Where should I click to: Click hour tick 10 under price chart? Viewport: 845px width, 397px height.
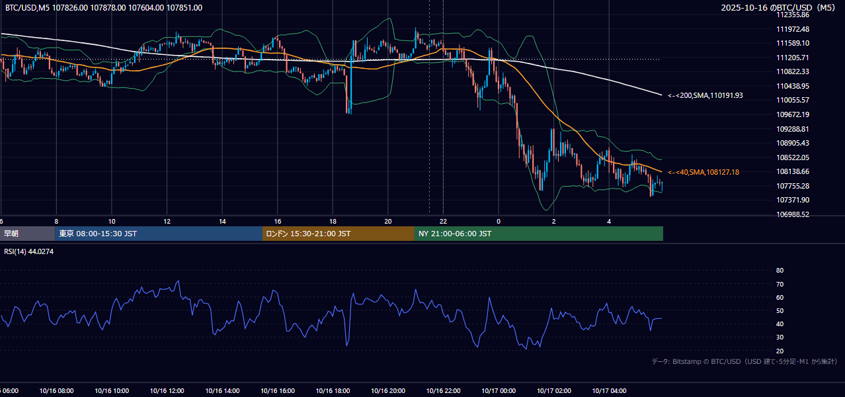112,221
